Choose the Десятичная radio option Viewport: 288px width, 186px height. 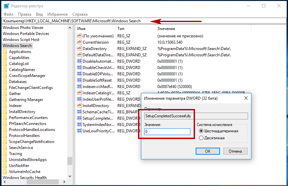201,138
